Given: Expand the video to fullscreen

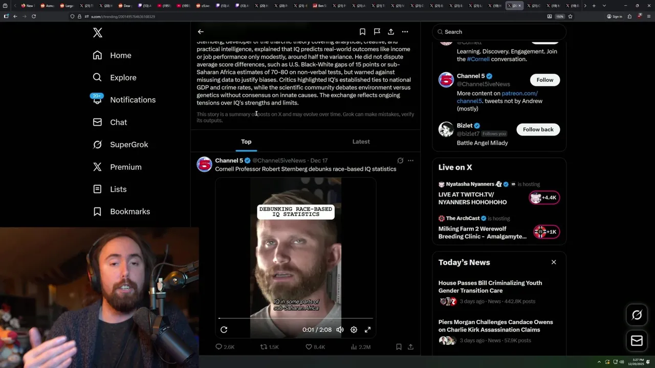Looking at the screenshot, I should click(367, 330).
